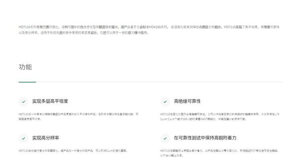Screen dimensions: 302x162
Task: Select the 实现多层高平坦度 feature heading
Action: 50,101
